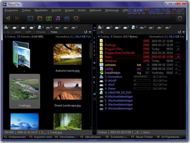Image resolution: width=190 pixels, height=143 pixels.
Task: Refresh the right panel with reload icon
Action: tap(179, 32)
